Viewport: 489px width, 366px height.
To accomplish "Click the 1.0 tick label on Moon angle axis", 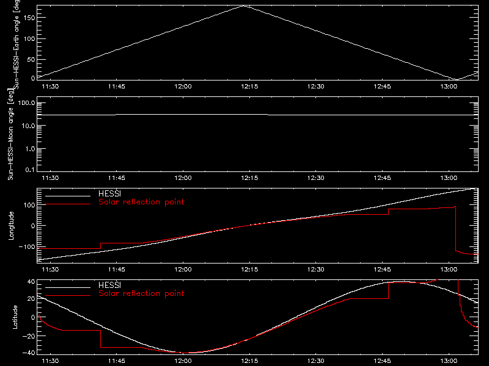I will click(30, 149).
